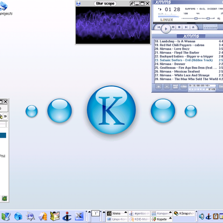This screenshot has width=223, height=223.
Task: Expand the Konqueror taskbar group arrow
Action: coord(171,212)
